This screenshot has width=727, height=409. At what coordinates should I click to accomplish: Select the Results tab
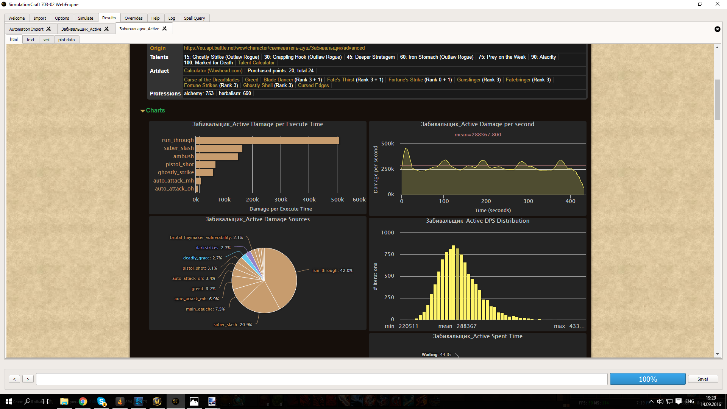(109, 18)
